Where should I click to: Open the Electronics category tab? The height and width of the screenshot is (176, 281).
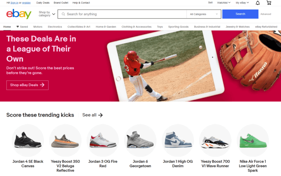(x=55, y=27)
